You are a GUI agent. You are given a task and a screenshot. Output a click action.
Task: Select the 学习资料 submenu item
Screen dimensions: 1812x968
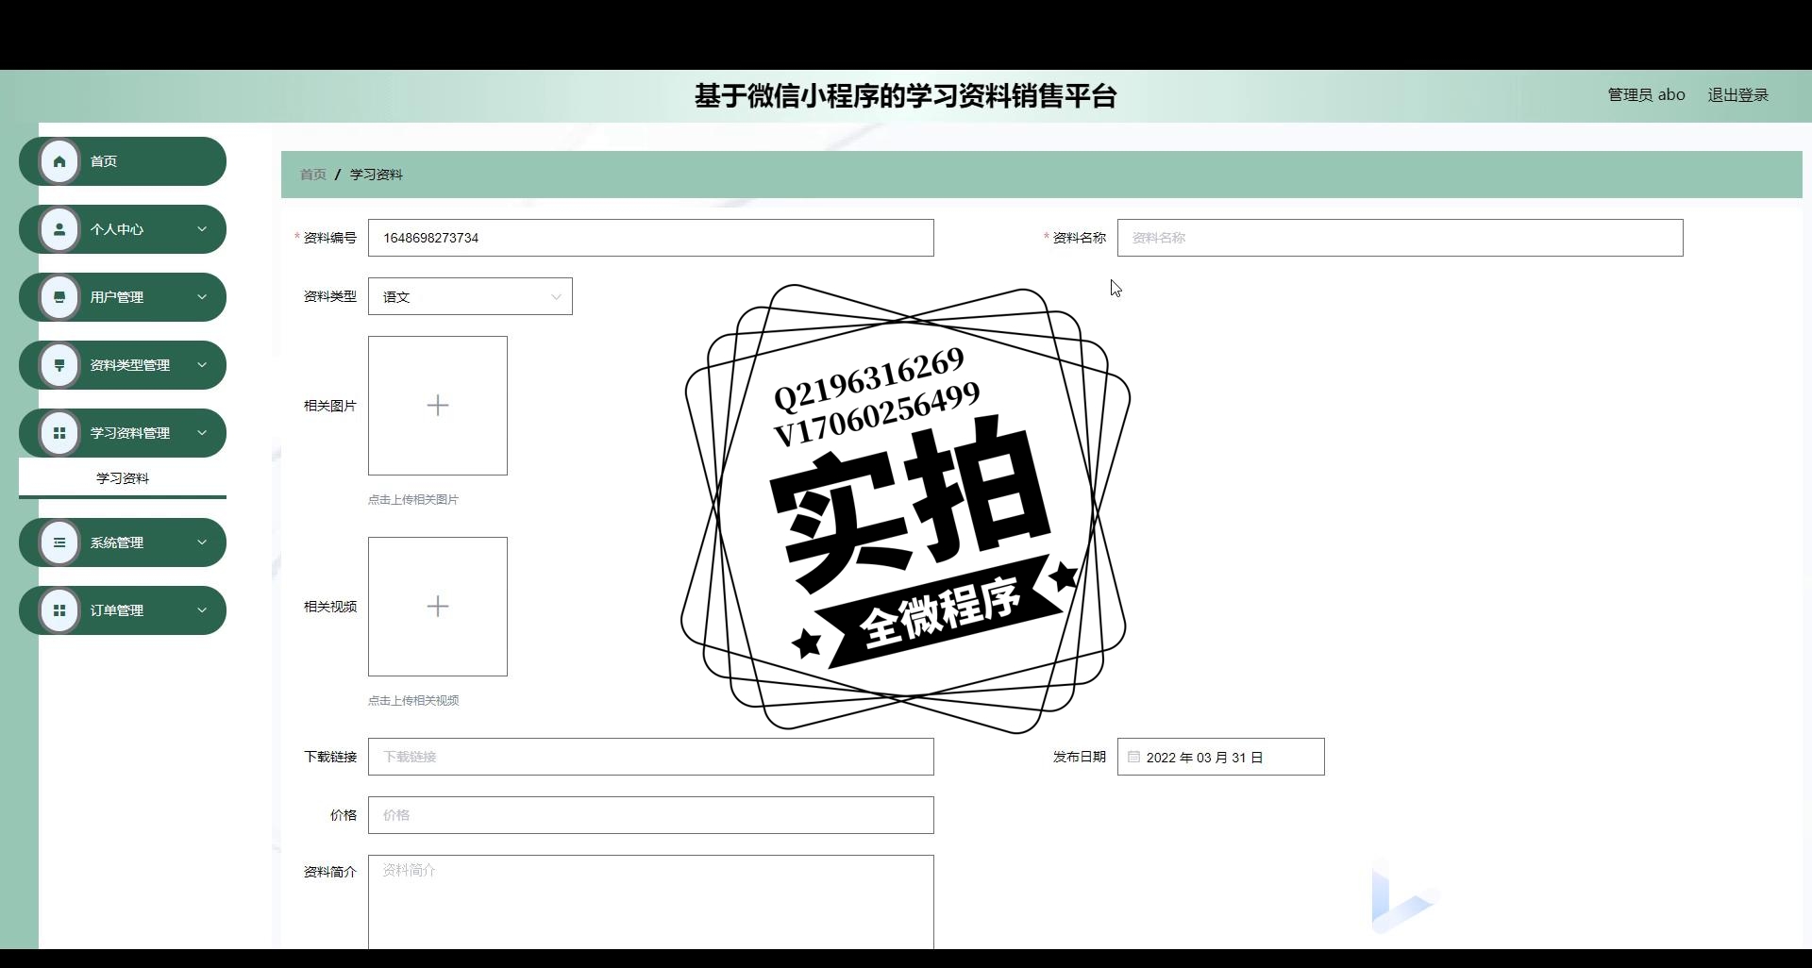coord(123,478)
